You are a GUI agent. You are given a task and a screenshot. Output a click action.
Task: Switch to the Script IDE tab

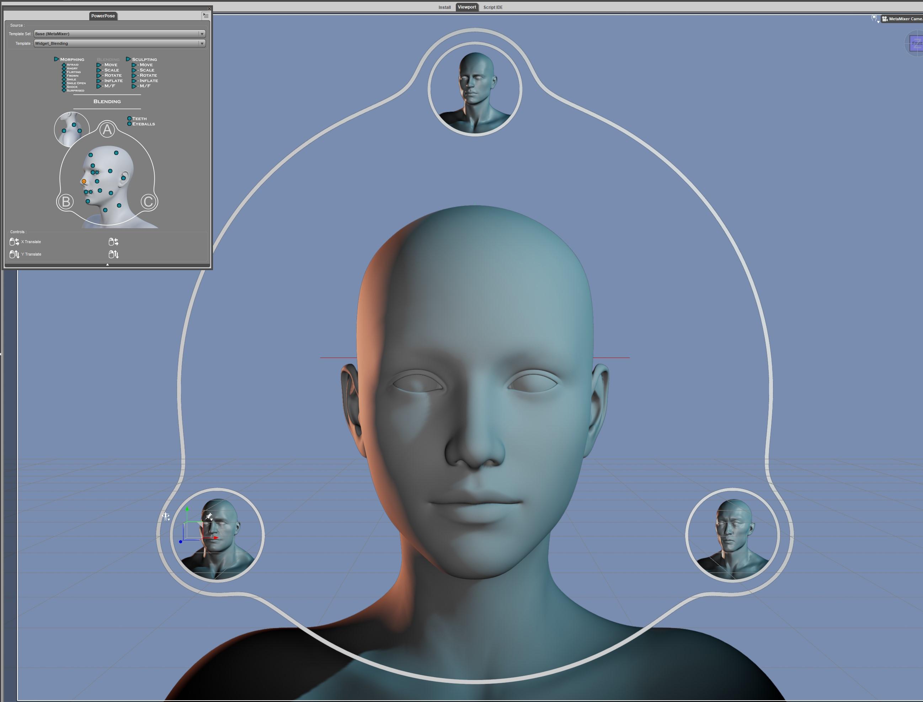[493, 7]
